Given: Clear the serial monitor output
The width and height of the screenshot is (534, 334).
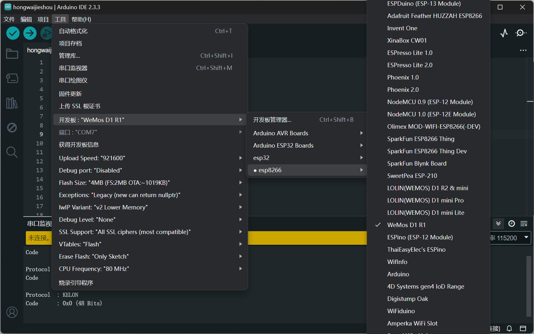Looking at the screenshot, I should coord(524,224).
